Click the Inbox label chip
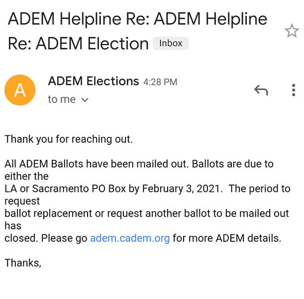This screenshot has width=304, height=299. click(x=171, y=43)
